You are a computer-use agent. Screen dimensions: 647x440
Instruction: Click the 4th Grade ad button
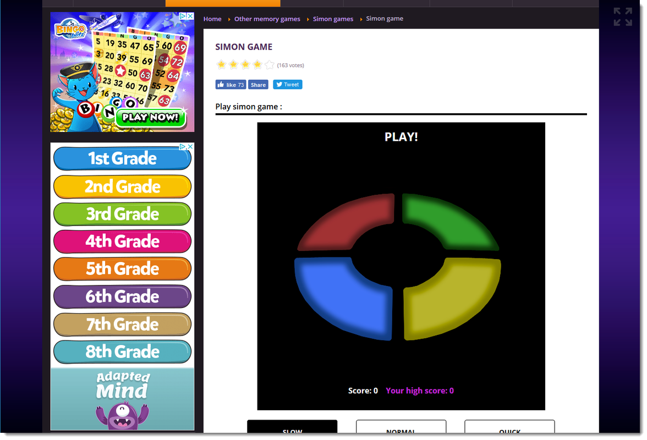pos(123,241)
